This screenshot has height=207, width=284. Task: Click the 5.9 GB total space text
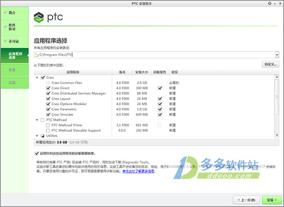(x=62, y=142)
